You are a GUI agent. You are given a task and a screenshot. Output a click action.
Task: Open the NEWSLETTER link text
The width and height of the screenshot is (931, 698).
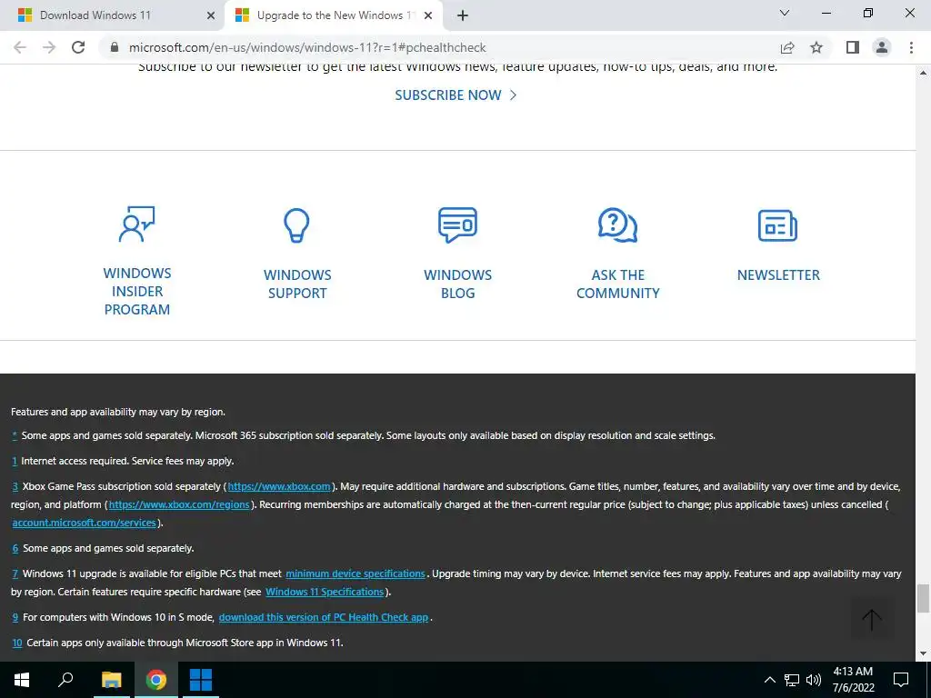coord(778,274)
